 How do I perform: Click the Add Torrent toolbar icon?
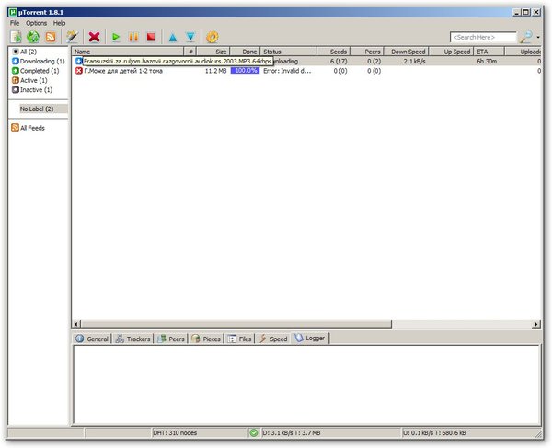[x=16, y=37]
